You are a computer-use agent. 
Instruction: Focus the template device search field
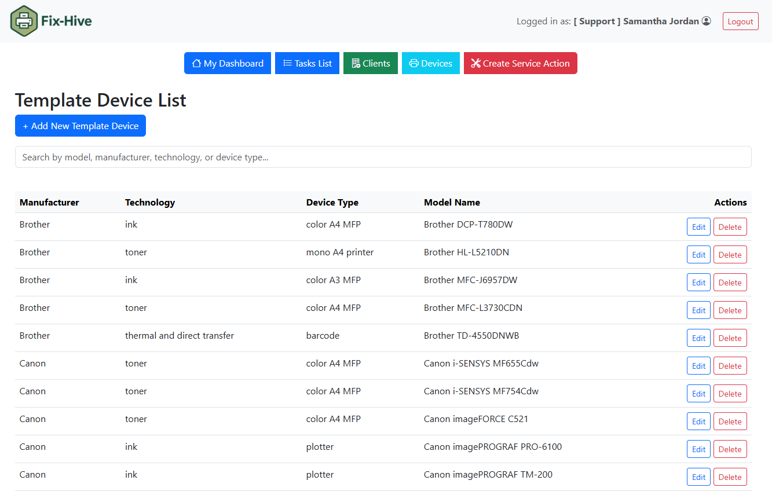[x=383, y=157]
